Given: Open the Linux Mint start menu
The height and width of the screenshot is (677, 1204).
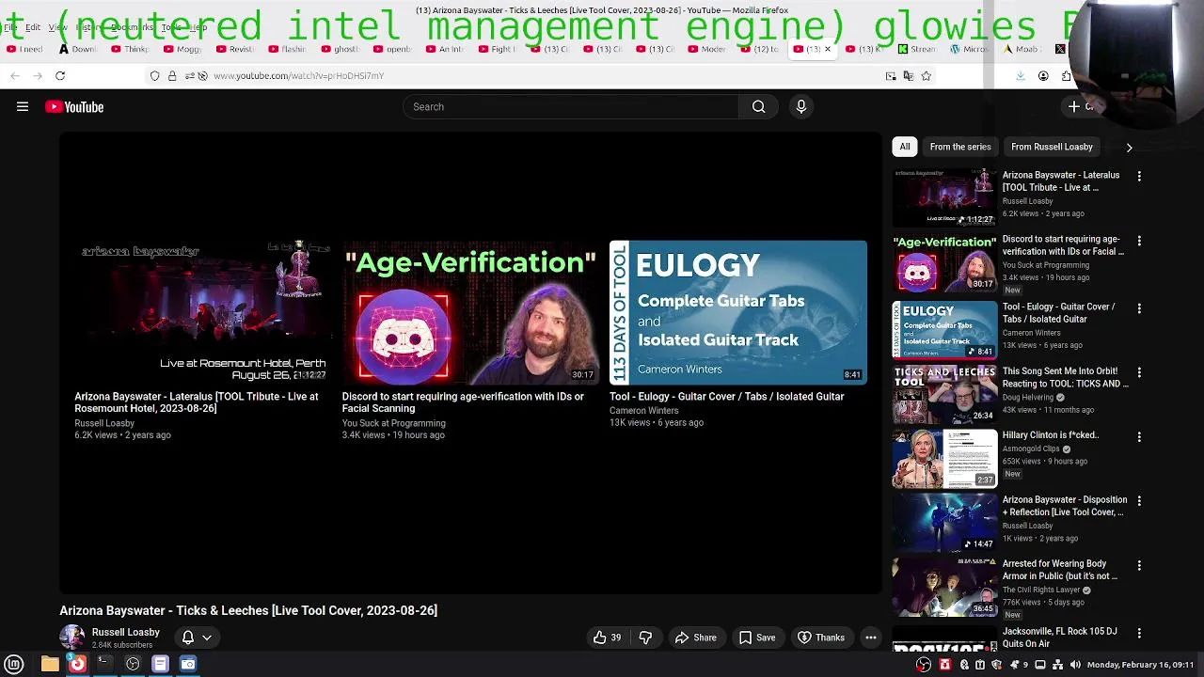Looking at the screenshot, I should [14, 664].
